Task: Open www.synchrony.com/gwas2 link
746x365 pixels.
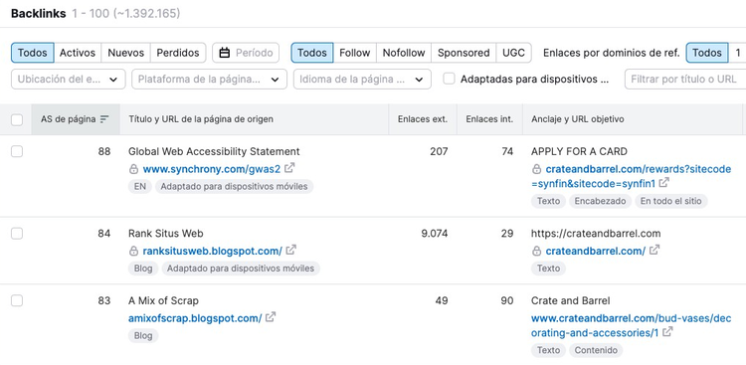Action: 212,169
